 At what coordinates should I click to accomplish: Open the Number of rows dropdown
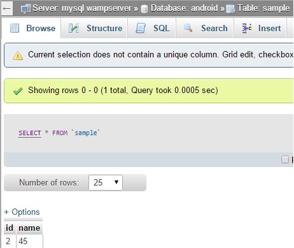point(106,182)
